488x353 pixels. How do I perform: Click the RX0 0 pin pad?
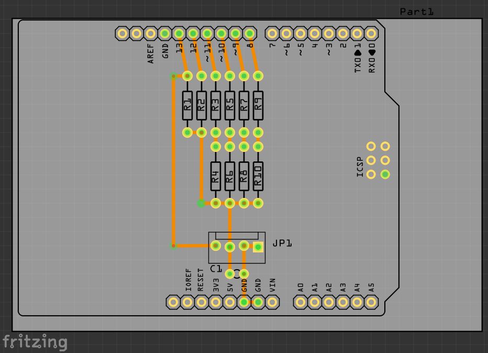(371, 33)
